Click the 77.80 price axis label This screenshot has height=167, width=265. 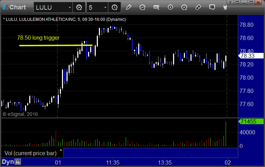tap(247, 91)
